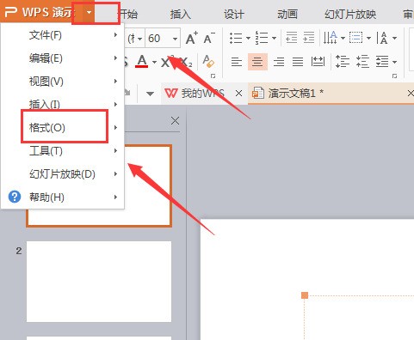Open the font color dropdown arrow
The width and height of the screenshot is (414, 340).
[154, 62]
